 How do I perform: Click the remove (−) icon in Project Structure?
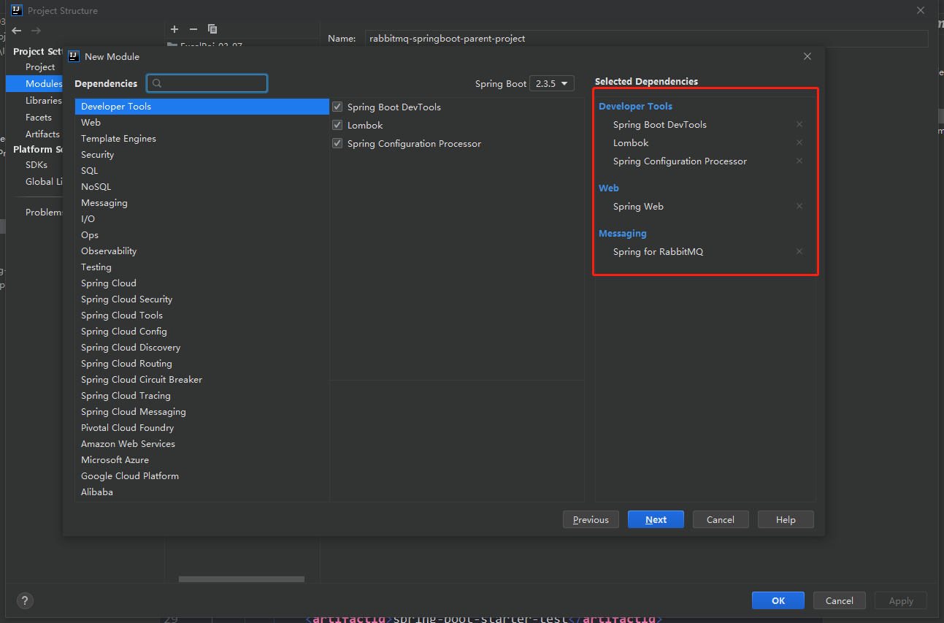(x=193, y=29)
